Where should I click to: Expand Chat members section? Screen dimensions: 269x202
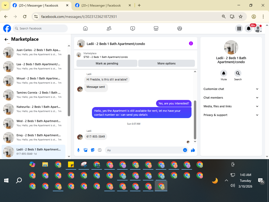[231, 98]
